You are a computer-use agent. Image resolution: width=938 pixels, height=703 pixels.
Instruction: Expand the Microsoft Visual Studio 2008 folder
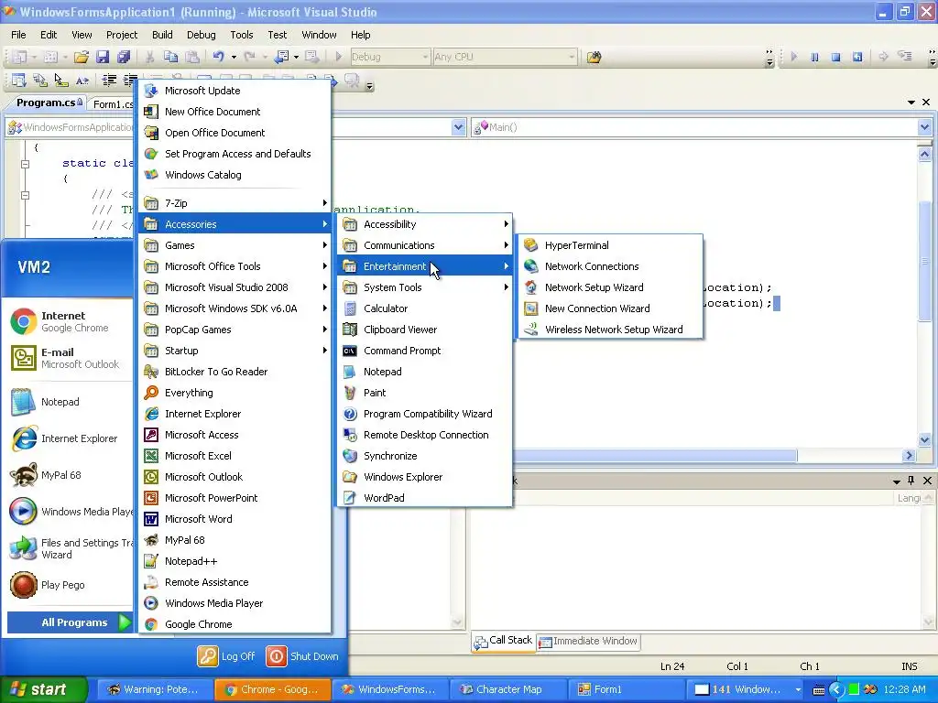(235, 287)
